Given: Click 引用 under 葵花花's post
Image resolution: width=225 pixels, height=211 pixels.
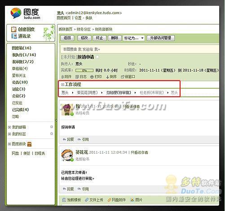Looking at the screenshot, I should pos(83,189).
